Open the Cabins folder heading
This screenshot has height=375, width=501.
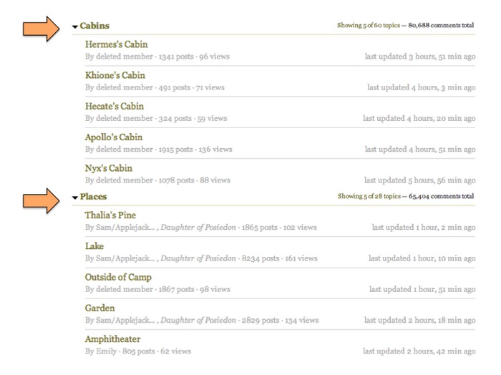pyautogui.click(x=94, y=26)
